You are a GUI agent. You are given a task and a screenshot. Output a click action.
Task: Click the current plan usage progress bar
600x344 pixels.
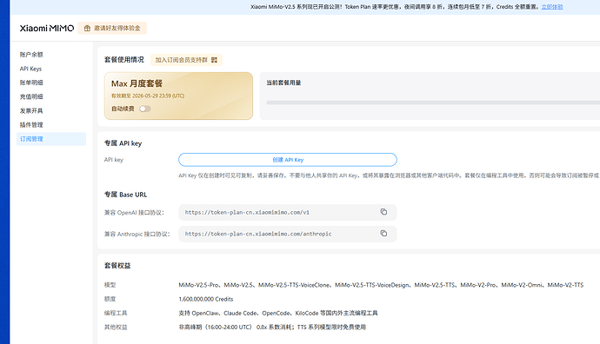(x=433, y=103)
